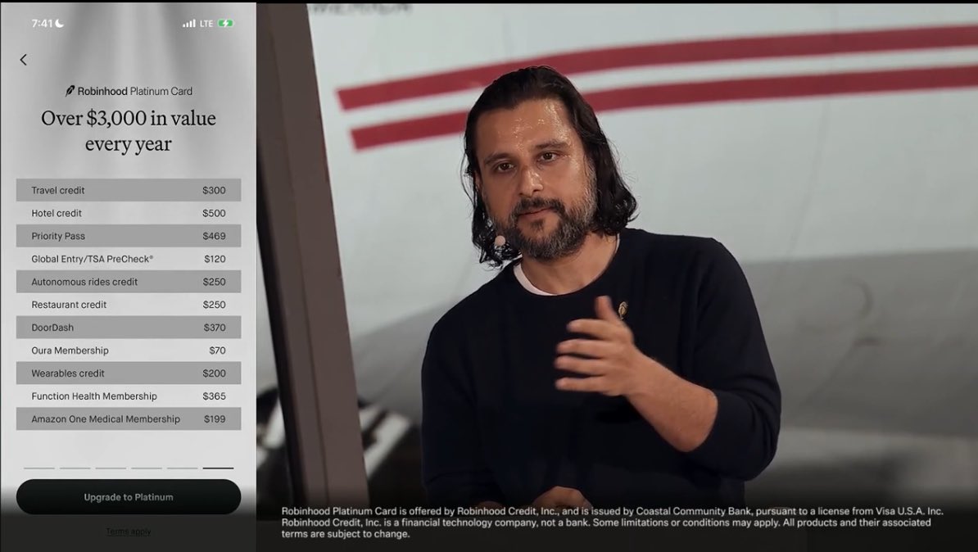Select the Global Entry/TSA PreCheck row

129,259
